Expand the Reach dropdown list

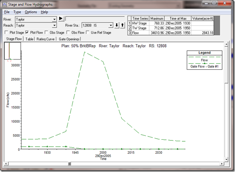54,25
